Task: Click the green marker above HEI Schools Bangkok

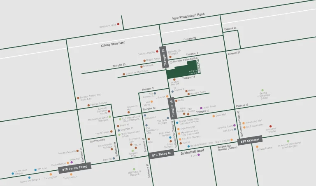Action: coord(134,169)
